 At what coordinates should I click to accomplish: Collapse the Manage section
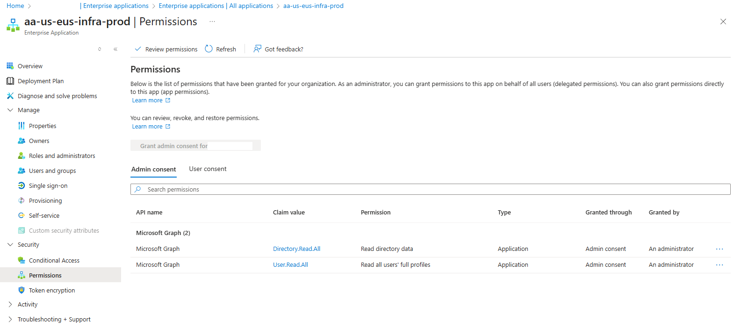tap(10, 110)
